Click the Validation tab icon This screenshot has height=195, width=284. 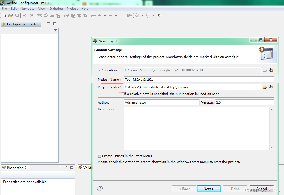80,168
